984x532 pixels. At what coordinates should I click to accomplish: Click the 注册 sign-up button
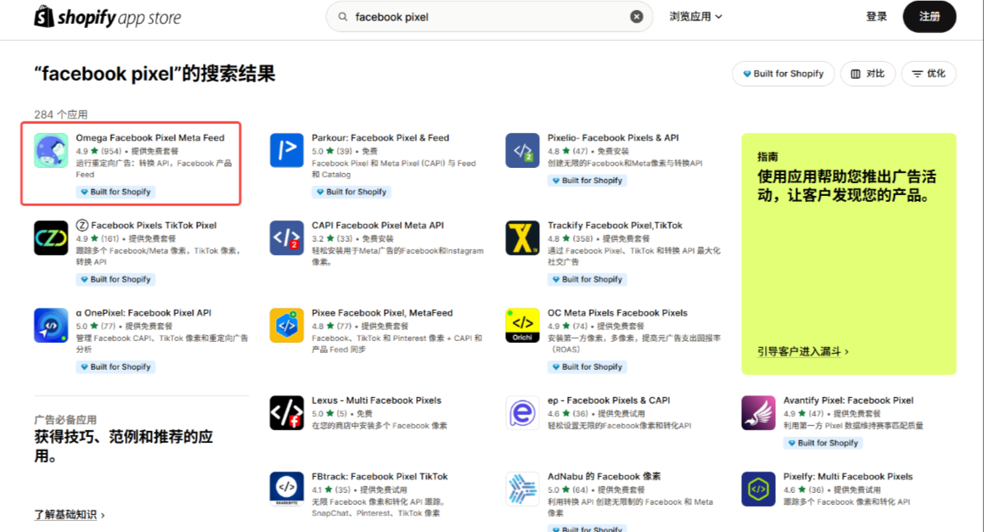click(930, 17)
